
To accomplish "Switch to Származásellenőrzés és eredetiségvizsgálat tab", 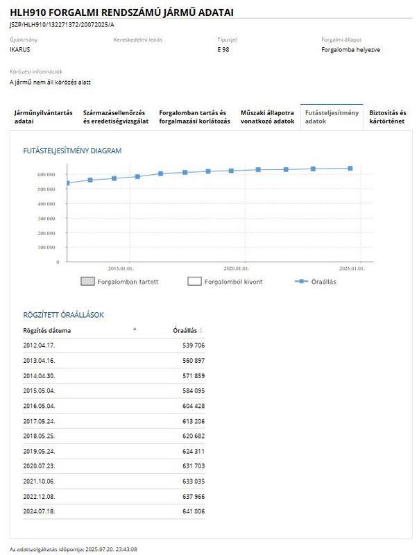I will point(116,117).
